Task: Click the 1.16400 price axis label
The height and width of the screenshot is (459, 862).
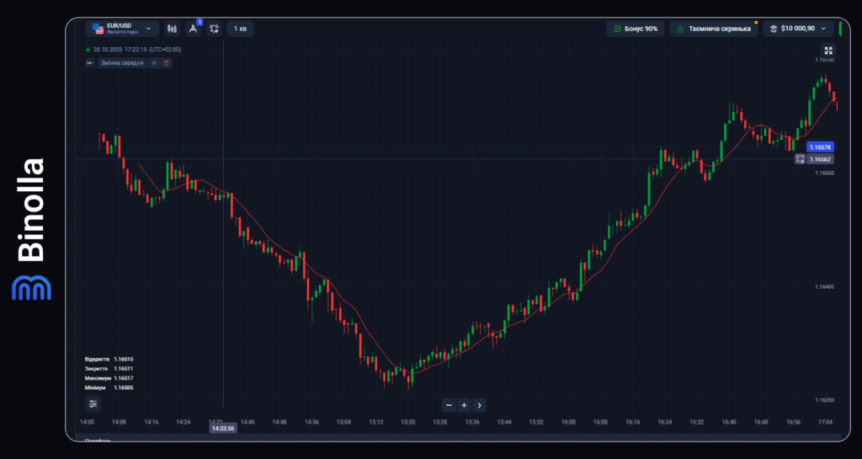Action: pos(825,287)
